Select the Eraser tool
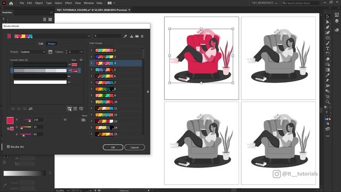This screenshot has width=341, height=192. [328, 59]
